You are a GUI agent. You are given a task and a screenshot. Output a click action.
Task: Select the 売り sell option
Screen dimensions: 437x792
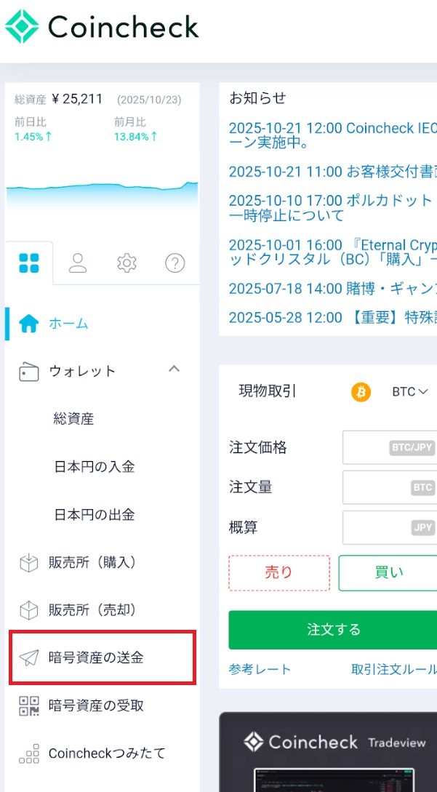(279, 573)
